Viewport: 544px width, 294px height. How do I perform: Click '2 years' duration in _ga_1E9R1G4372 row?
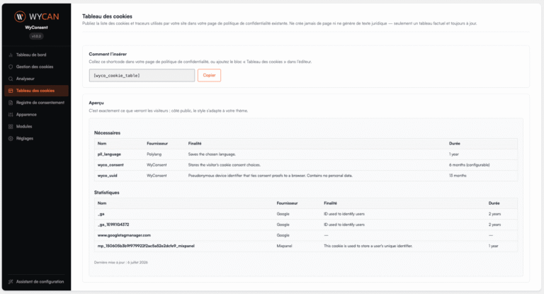(494, 225)
